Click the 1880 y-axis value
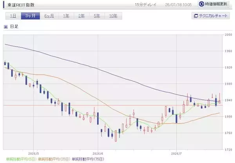Screen dimensions: 235x163 [228, 84]
